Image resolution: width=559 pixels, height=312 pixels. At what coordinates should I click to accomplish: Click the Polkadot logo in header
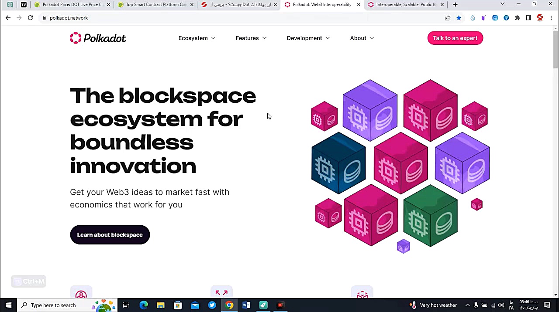pyautogui.click(x=98, y=38)
